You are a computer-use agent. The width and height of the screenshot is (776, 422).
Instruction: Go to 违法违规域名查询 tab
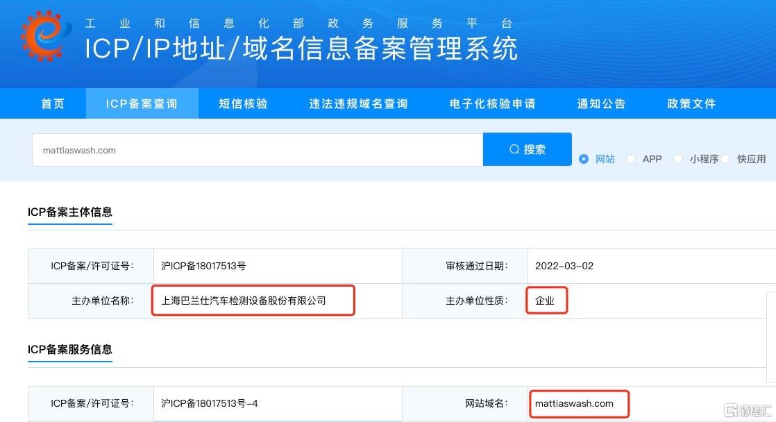pos(358,103)
